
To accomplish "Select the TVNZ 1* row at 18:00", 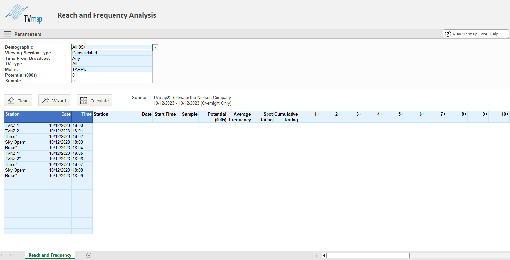I will [x=48, y=125].
